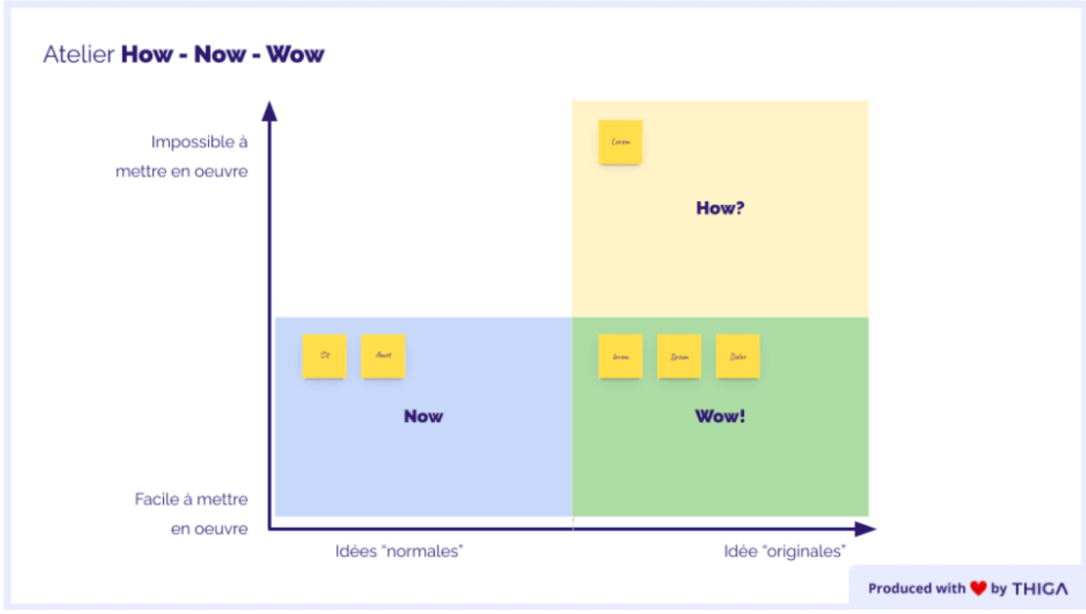Screen dimensions: 1086x614
Task: Click the "Wow!" quadrant label
Action: (x=720, y=416)
